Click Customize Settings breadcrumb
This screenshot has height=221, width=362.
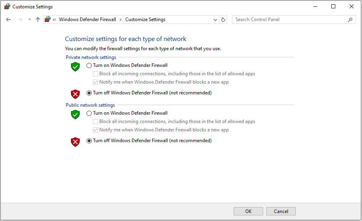click(x=145, y=20)
